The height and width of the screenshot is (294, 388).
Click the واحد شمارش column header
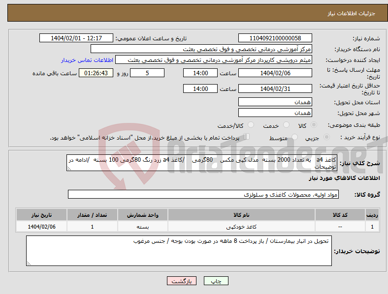click(x=143, y=215)
